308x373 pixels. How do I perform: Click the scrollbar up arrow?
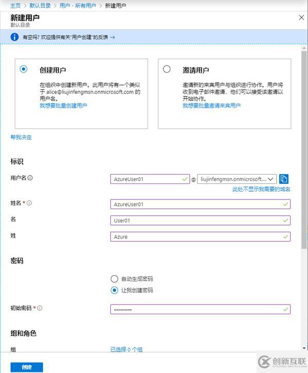point(304,48)
